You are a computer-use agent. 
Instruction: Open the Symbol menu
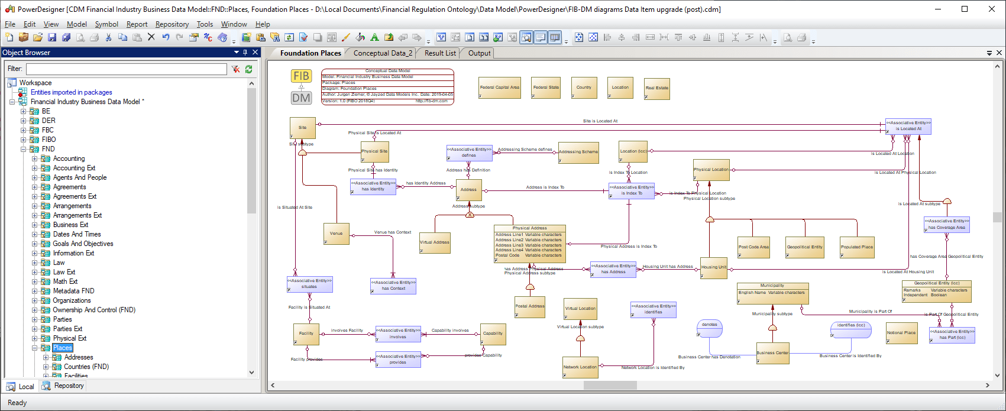click(106, 24)
